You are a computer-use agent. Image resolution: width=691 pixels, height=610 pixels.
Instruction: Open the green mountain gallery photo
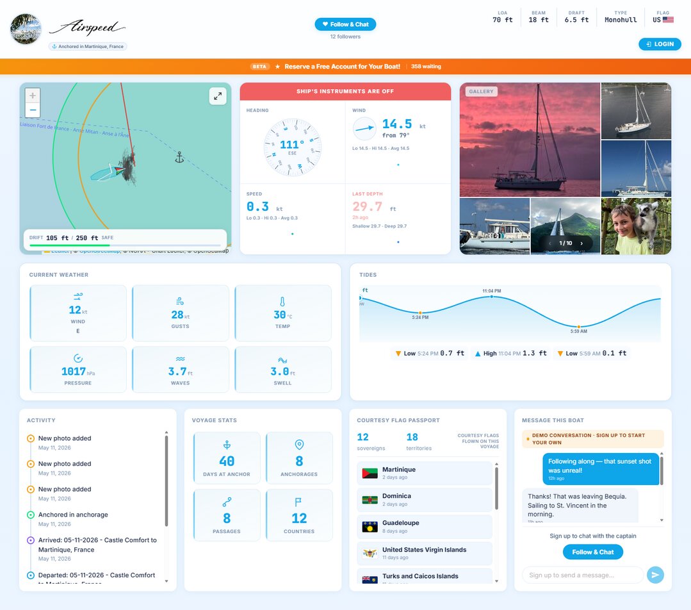point(565,226)
